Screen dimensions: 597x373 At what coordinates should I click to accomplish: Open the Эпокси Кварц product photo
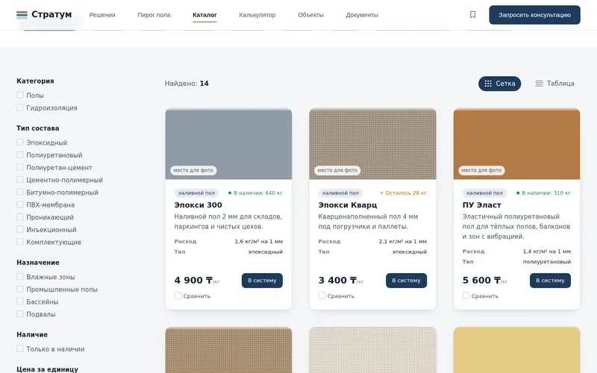point(372,144)
